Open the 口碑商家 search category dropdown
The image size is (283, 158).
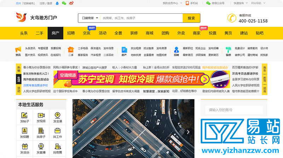(90, 18)
